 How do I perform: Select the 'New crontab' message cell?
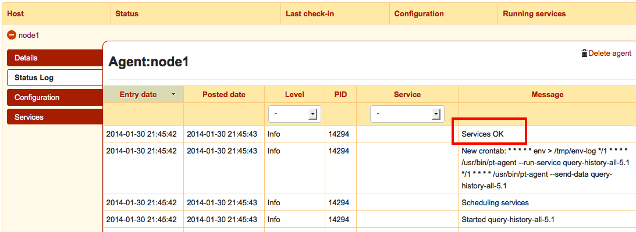click(x=547, y=168)
